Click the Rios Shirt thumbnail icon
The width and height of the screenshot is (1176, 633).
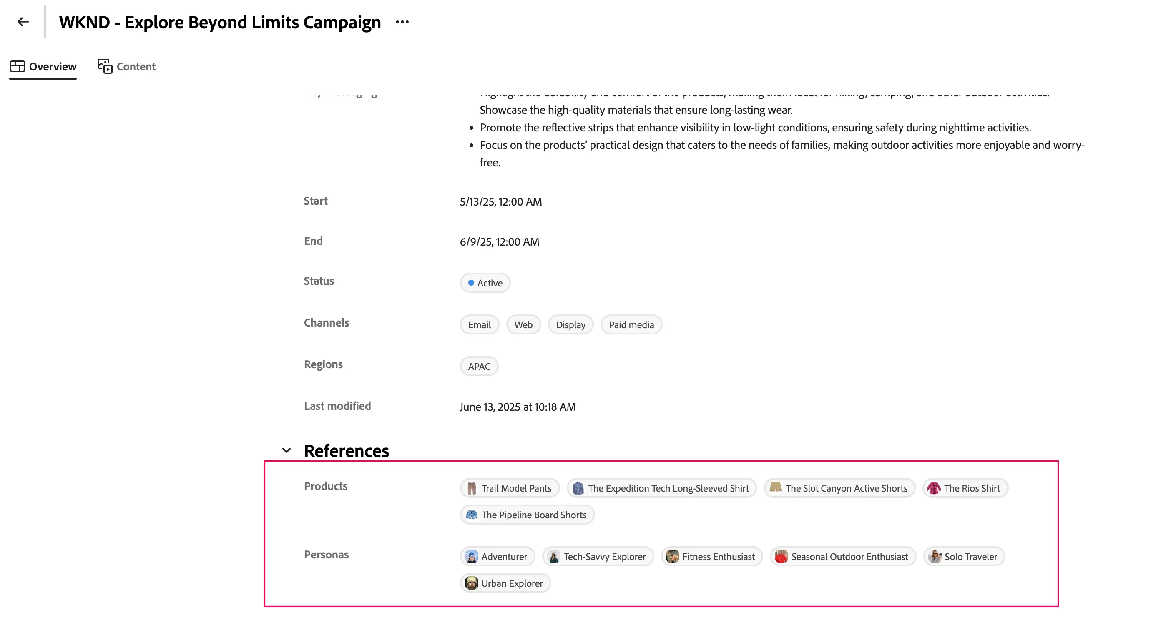point(934,488)
